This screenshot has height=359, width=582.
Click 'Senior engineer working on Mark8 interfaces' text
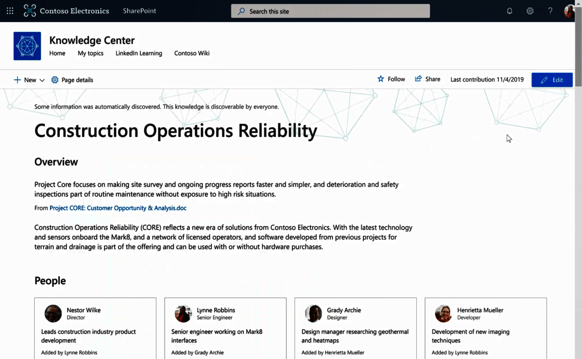[x=217, y=336]
